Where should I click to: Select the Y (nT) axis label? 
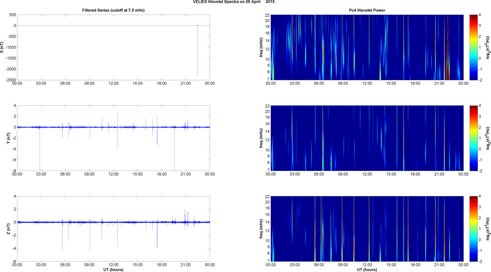point(8,138)
